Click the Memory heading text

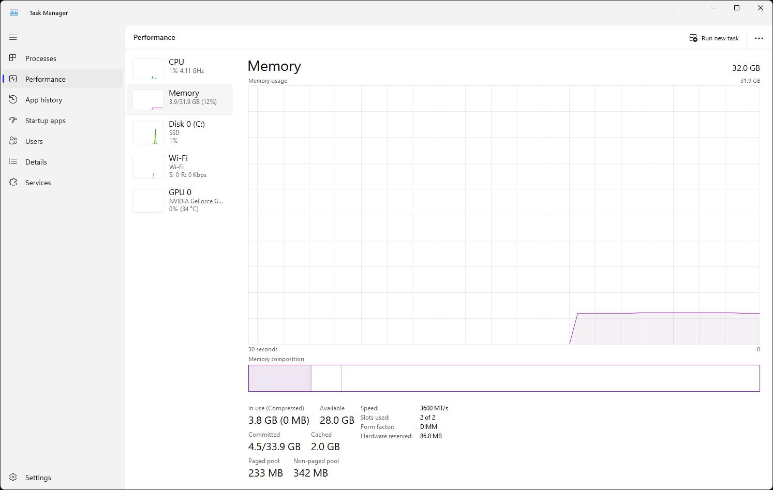(274, 66)
